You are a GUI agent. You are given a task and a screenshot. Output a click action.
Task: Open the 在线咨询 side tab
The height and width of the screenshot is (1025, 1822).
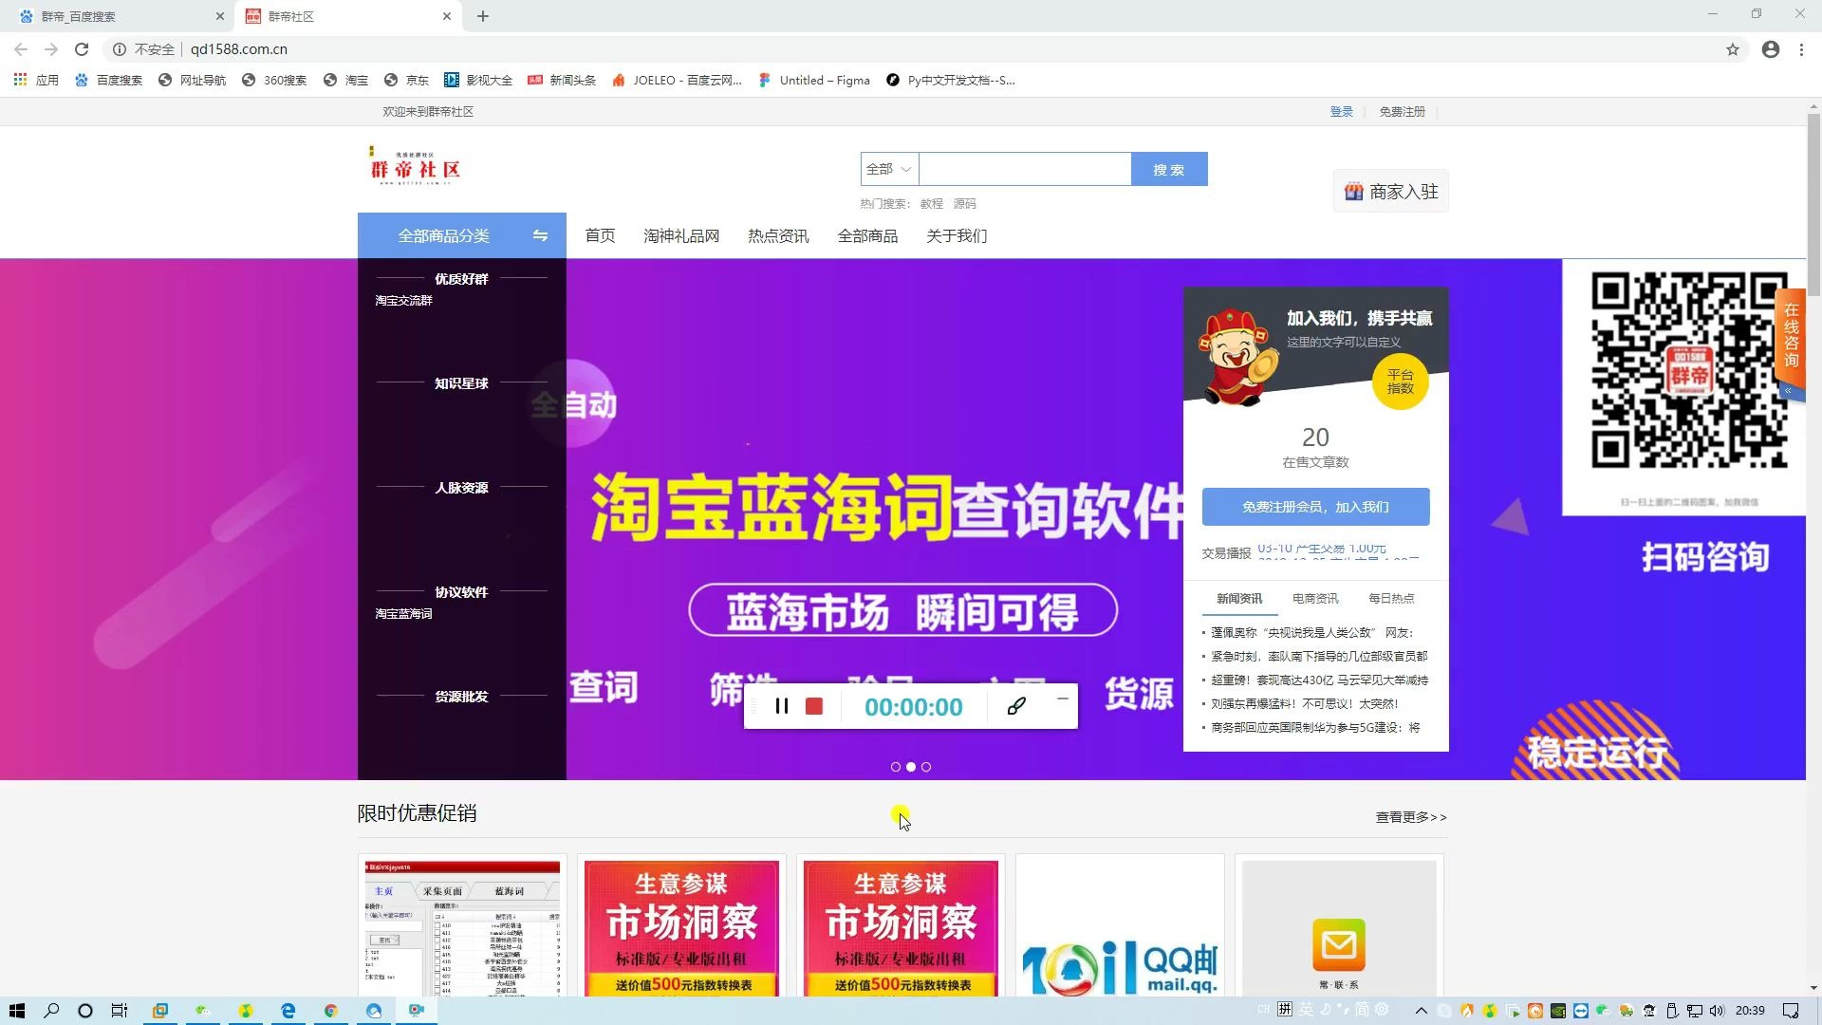[x=1791, y=335]
